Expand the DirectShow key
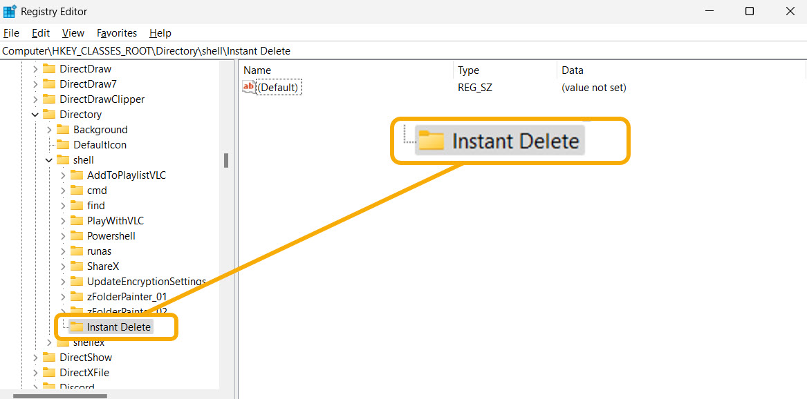The width and height of the screenshot is (807, 399). coord(35,357)
